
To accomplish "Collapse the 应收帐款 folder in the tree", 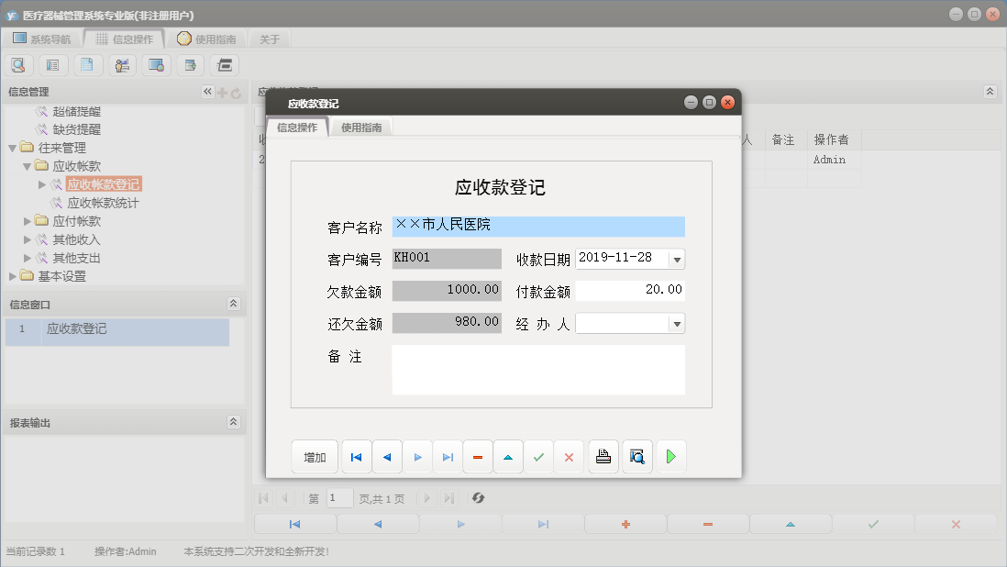I will click(x=27, y=165).
